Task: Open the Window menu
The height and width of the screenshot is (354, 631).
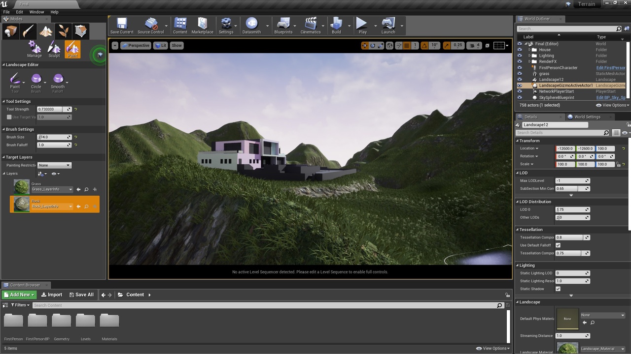Action: click(36, 12)
